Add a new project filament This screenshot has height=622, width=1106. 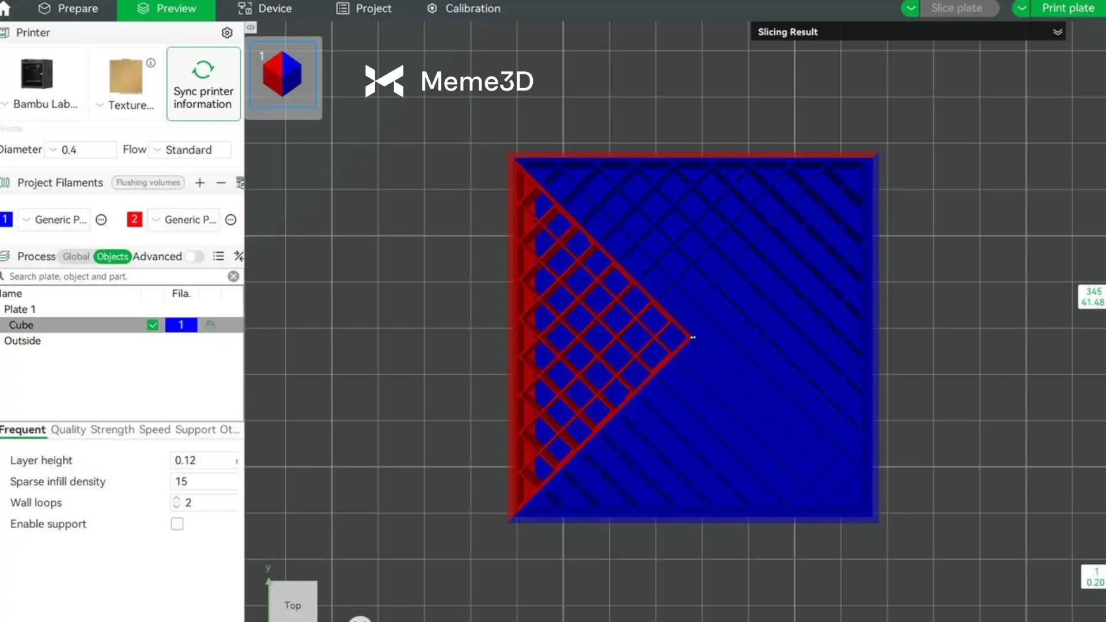[x=200, y=183]
